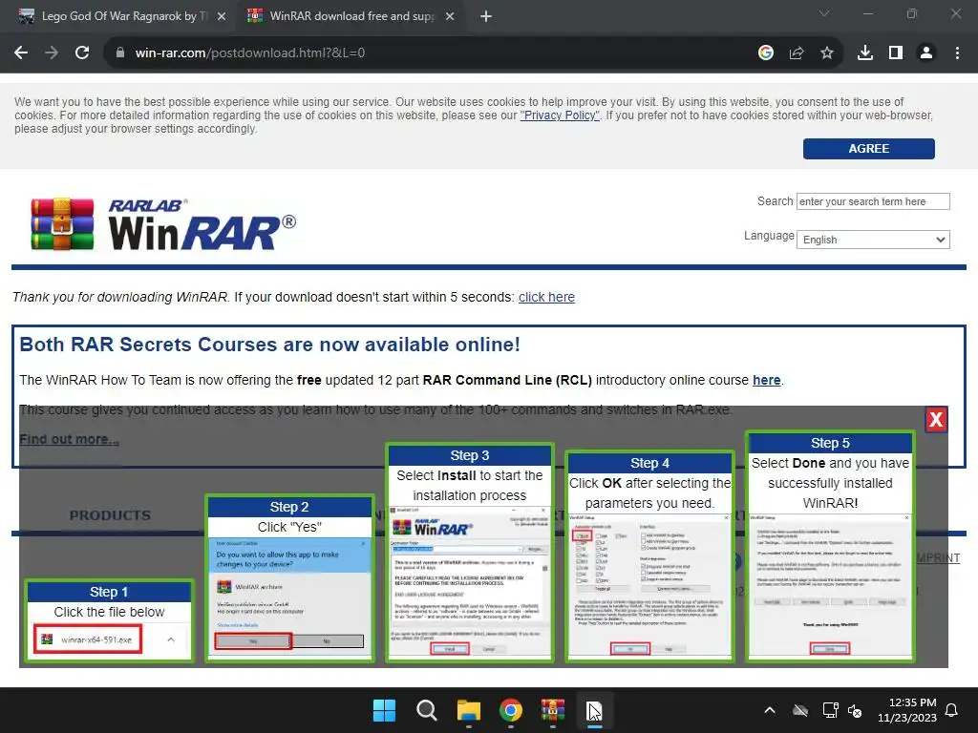Bookmark this tab with star icon

(x=827, y=53)
